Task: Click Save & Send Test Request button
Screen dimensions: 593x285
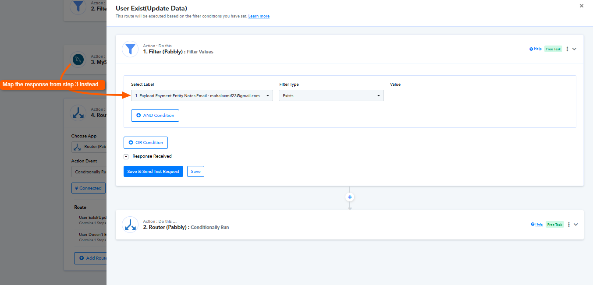Action: click(153, 172)
